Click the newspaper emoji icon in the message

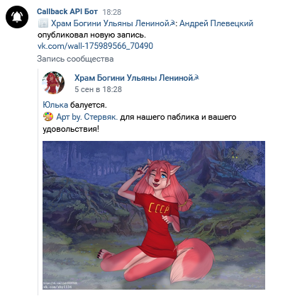43,23
